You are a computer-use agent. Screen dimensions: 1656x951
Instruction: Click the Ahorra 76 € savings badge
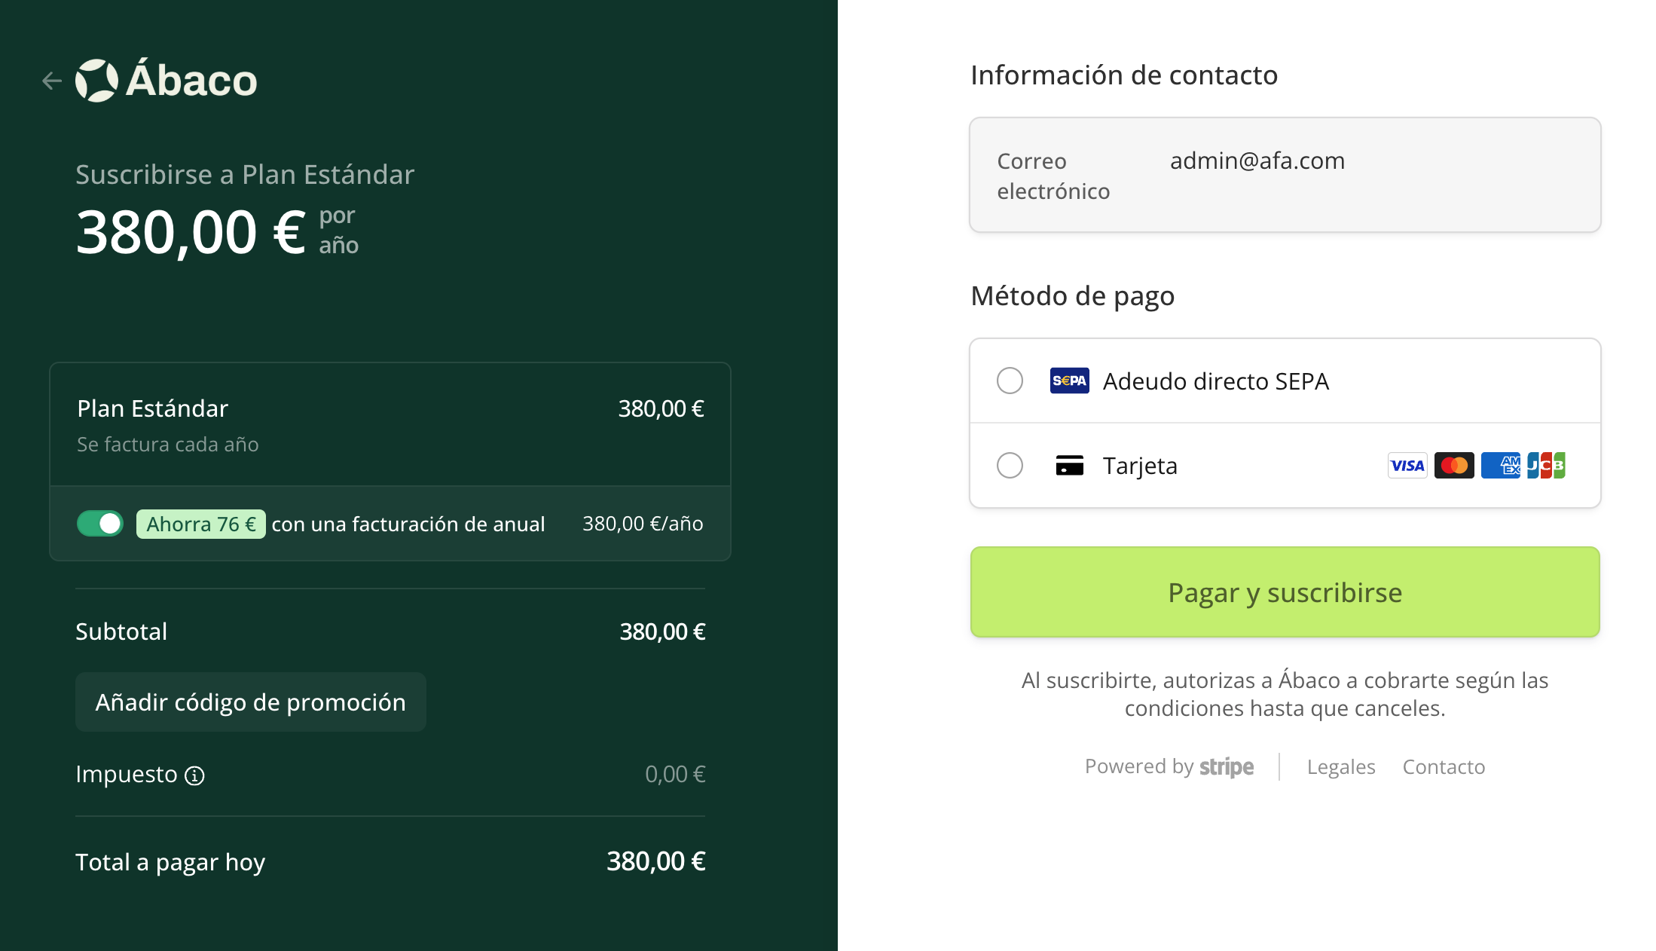click(200, 524)
